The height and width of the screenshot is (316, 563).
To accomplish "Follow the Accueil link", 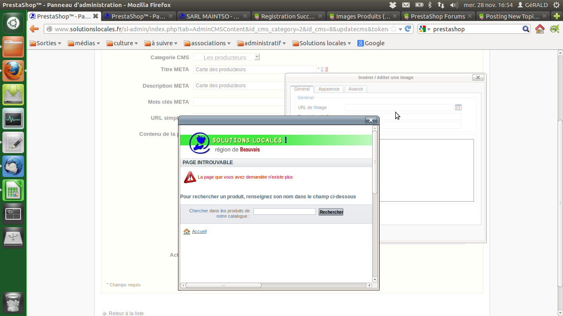I will tap(199, 232).
